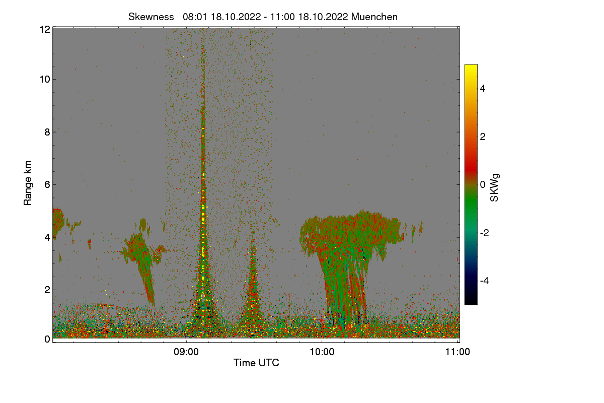Image resolution: width=604 pixels, height=403 pixels.
Task: Select the 'Time UTC' x-axis label
Action: (x=256, y=363)
